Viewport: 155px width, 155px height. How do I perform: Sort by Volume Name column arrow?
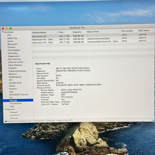pyautogui.click(x=57, y=32)
